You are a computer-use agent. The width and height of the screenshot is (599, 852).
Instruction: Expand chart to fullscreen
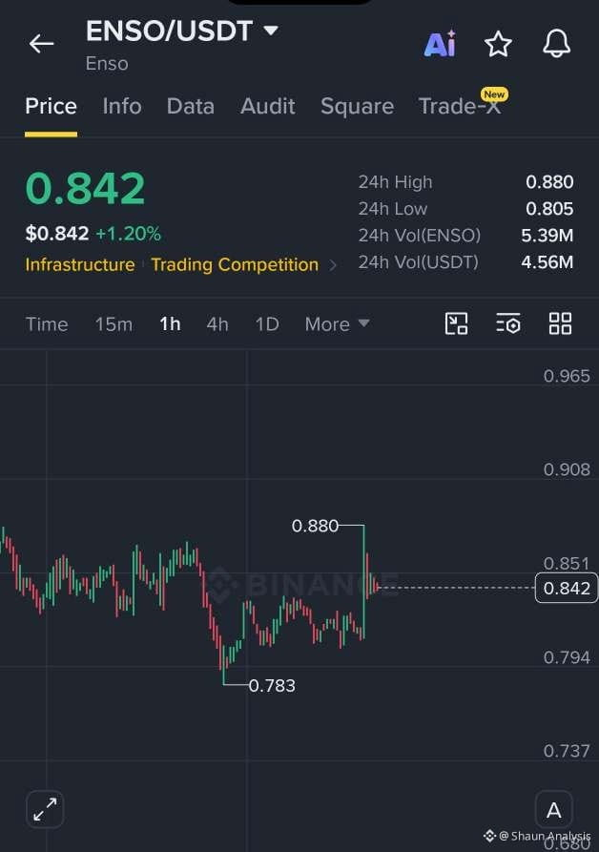coord(45,809)
